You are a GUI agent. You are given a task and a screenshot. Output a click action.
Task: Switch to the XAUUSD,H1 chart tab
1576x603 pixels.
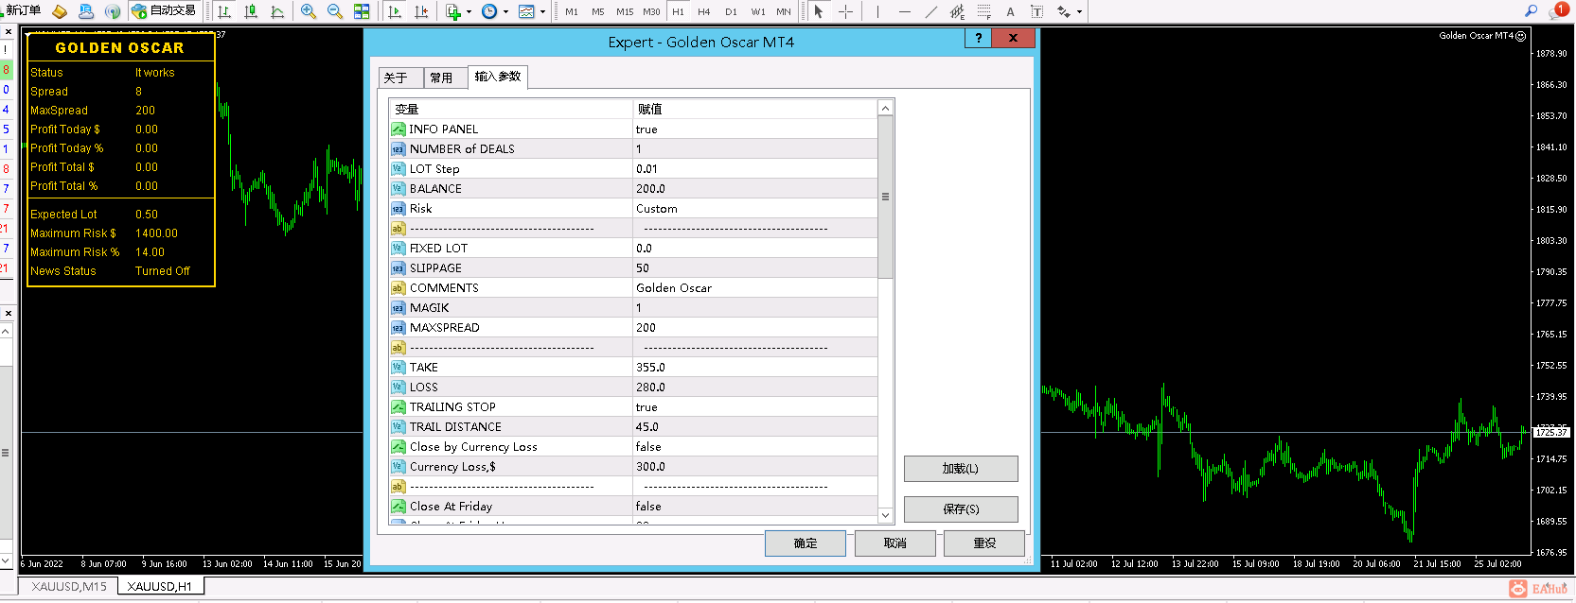(160, 586)
